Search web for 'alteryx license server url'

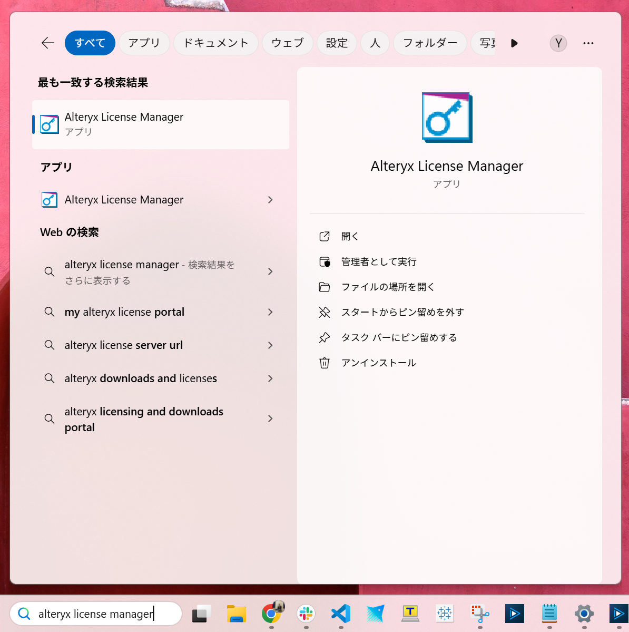click(x=124, y=345)
